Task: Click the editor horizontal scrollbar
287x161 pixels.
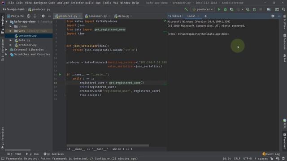Action: [108, 145]
